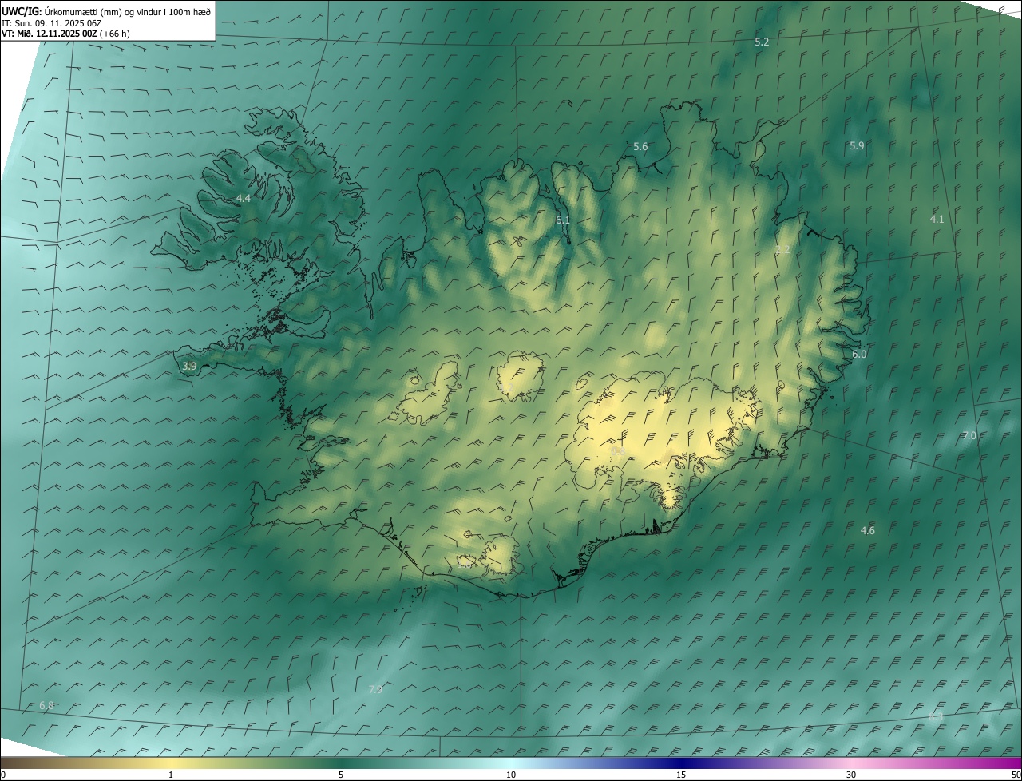Click the color scale tick label '5'
This screenshot has height=781, width=1022.
point(341,775)
